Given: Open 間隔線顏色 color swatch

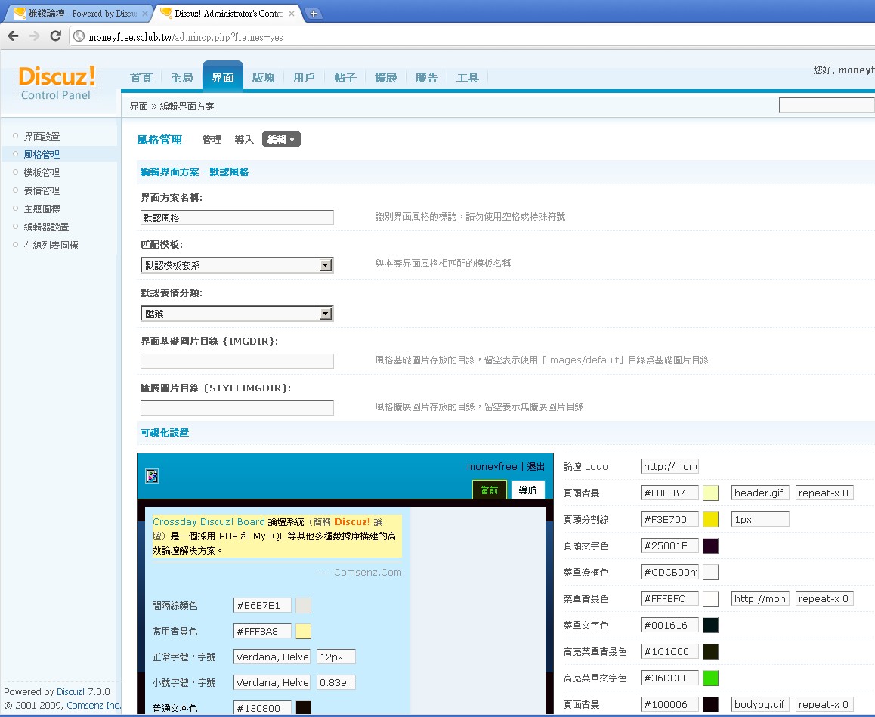Looking at the screenshot, I should pos(303,605).
